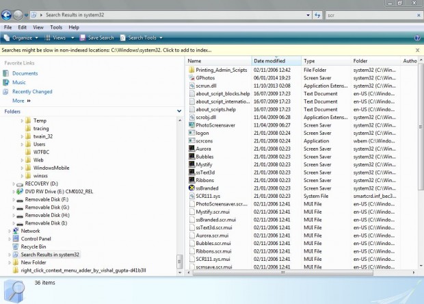Select the Mystify screen saver icon
The image size is (424, 304).
pyautogui.click(x=191, y=164)
